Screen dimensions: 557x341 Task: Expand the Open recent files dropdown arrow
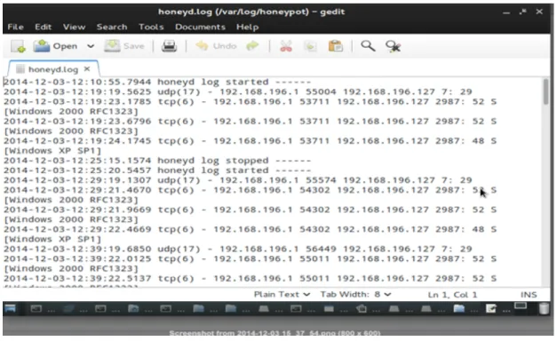pyautogui.click(x=91, y=46)
